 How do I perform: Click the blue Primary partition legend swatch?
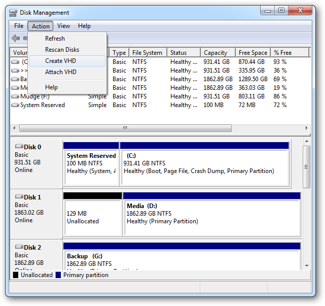(x=58, y=275)
